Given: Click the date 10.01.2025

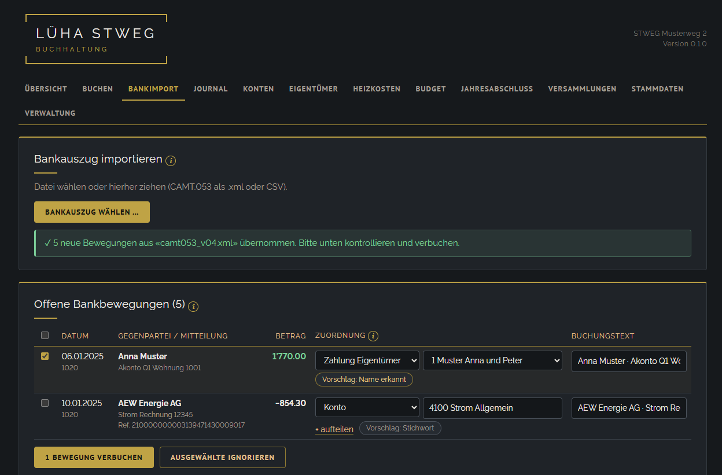Looking at the screenshot, I should (82, 403).
